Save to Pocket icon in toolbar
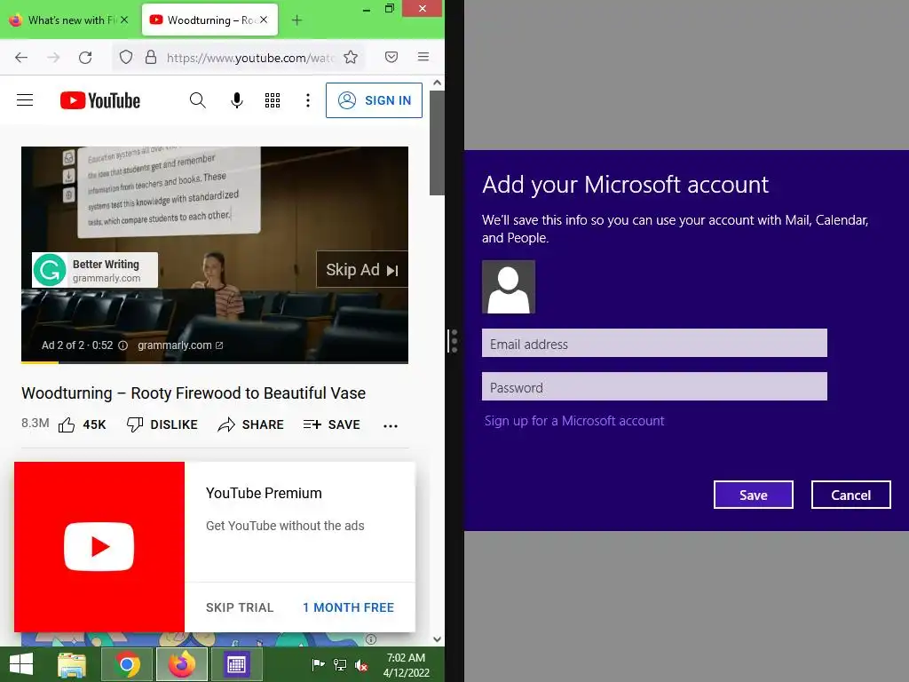Screen dimensions: 909x682 (391, 57)
